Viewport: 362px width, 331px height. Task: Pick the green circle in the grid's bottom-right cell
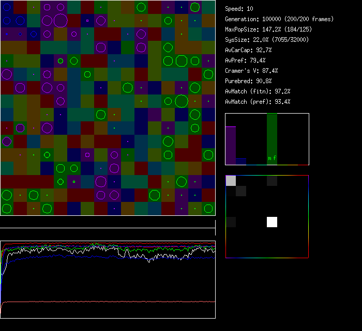tap(208, 209)
